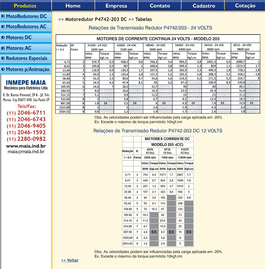Open the MotoRedutores AC sidebar category
Image resolution: width=265 pixels, height=269 pixels.
pyautogui.click(x=26, y=27)
